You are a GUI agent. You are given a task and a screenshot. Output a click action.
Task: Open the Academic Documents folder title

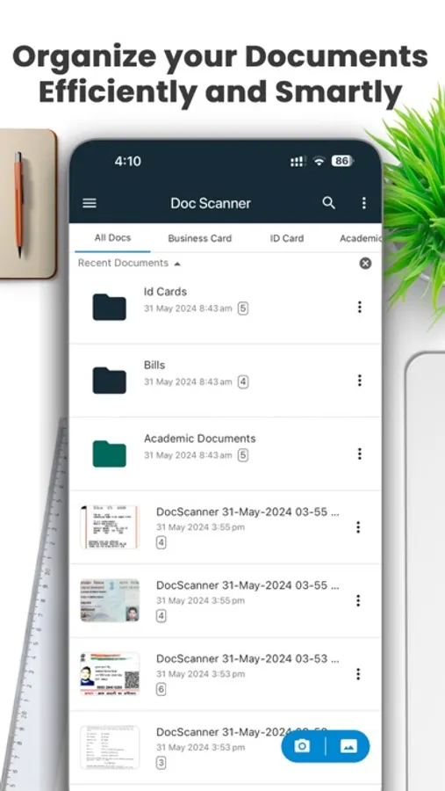[x=199, y=439]
